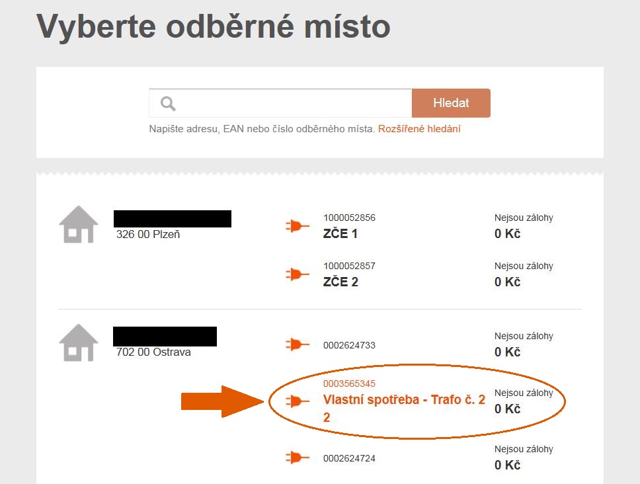Select supply point ZČE 2
This screenshot has height=484, width=640.
tap(340, 282)
